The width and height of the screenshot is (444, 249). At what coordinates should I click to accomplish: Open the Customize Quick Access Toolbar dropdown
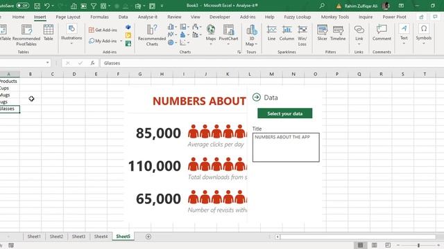coord(162,6)
